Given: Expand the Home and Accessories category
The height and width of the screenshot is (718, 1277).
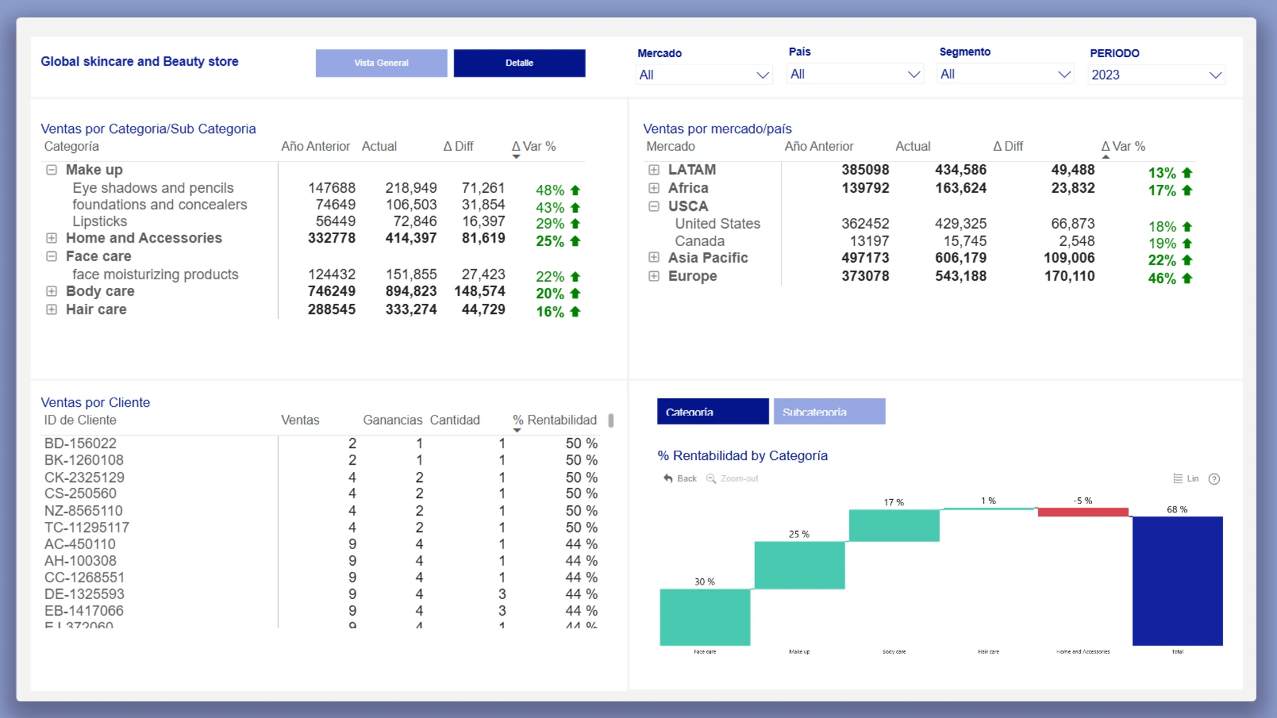Looking at the screenshot, I should 51,238.
